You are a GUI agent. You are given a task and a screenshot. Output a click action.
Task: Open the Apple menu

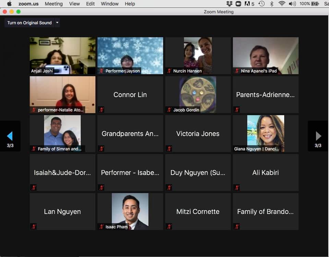coord(9,4)
